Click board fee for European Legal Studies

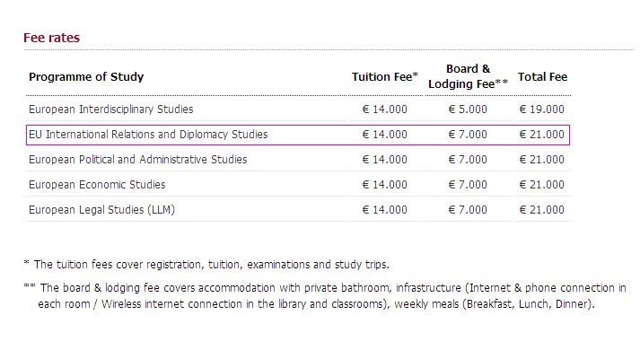(x=468, y=210)
